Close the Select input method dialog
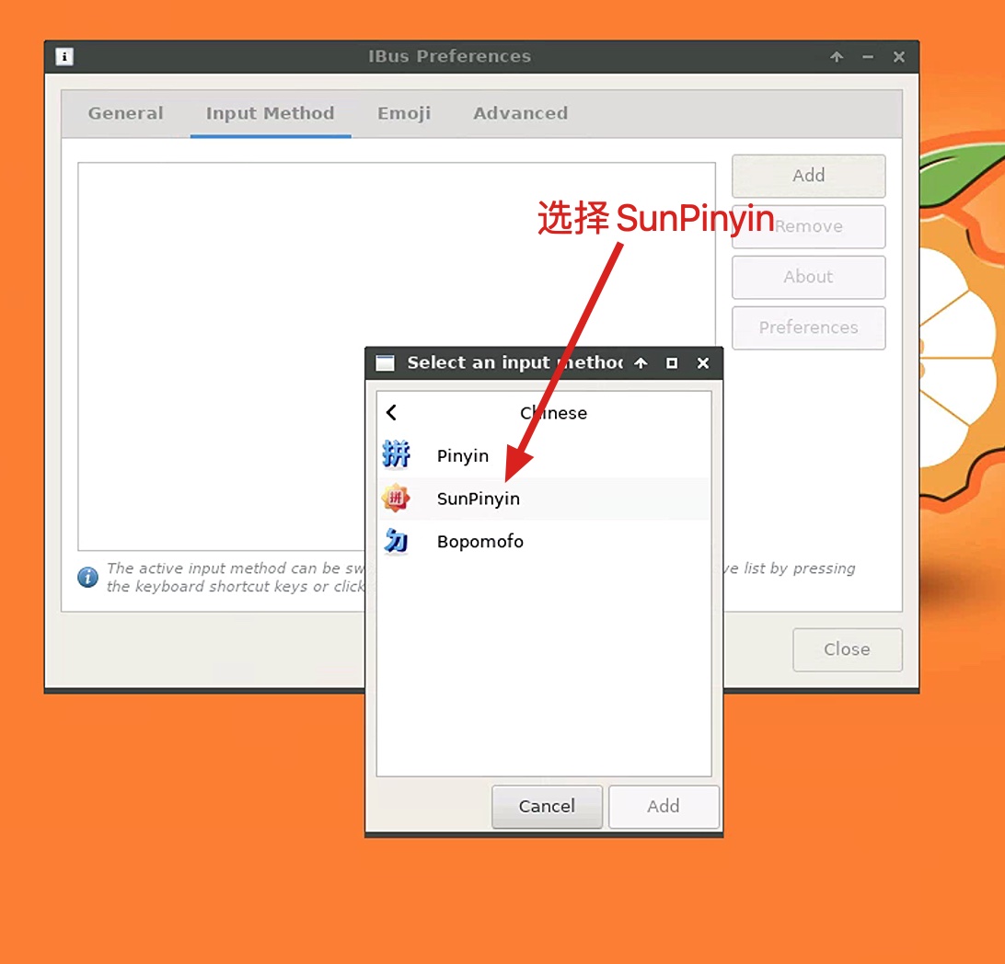The width and height of the screenshot is (1005, 964). (x=703, y=363)
